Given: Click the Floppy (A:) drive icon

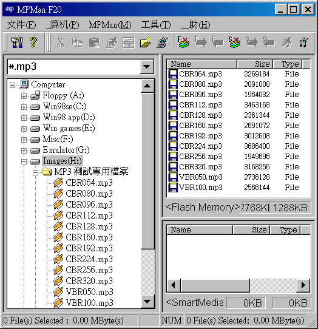Looking at the screenshot, I should tap(35, 95).
